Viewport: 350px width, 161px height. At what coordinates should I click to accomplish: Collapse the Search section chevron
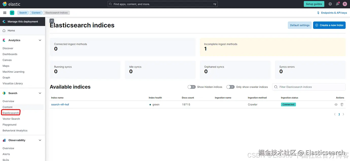pyautogui.click(x=40, y=93)
